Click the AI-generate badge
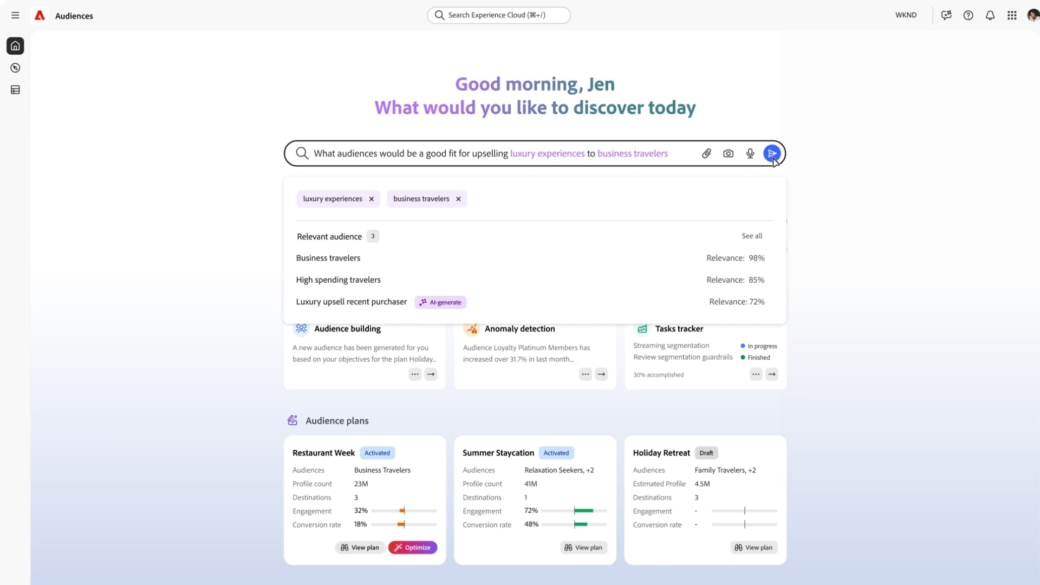This screenshot has width=1040, height=585. click(x=440, y=302)
